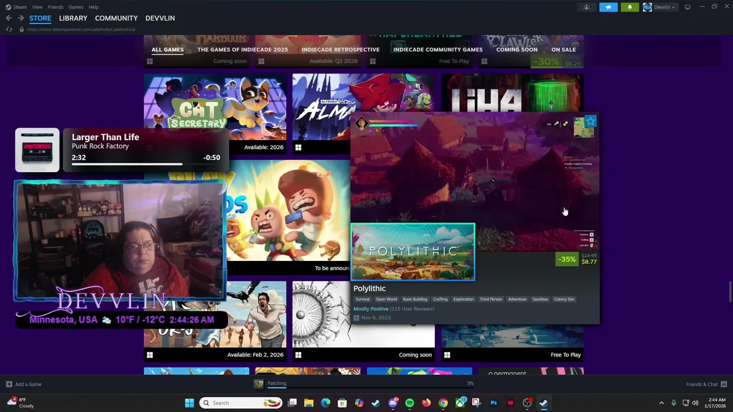Open Microsoft Edge from the taskbar
Image resolution: width=733 pixels, height=412 pixels.
click(x=325, y=403)
